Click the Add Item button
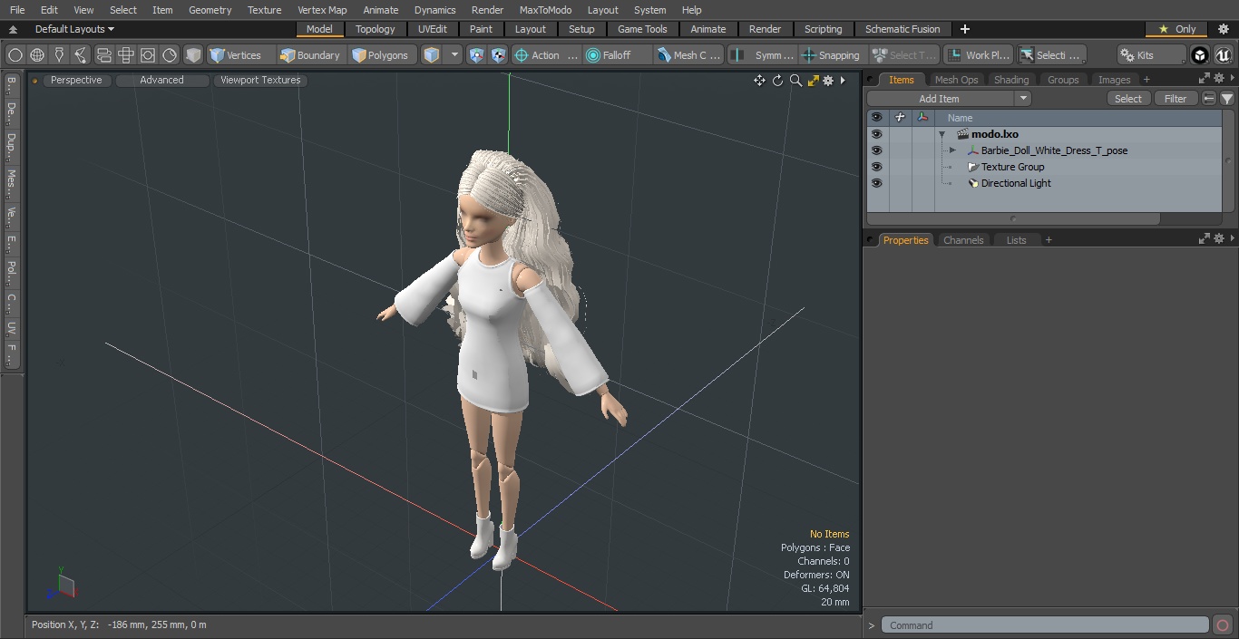This screenshot has height=639, width=1239. click(940, 99)
